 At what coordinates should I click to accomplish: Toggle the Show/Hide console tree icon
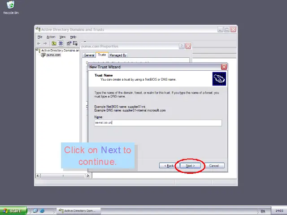click(x=61, y=43)
